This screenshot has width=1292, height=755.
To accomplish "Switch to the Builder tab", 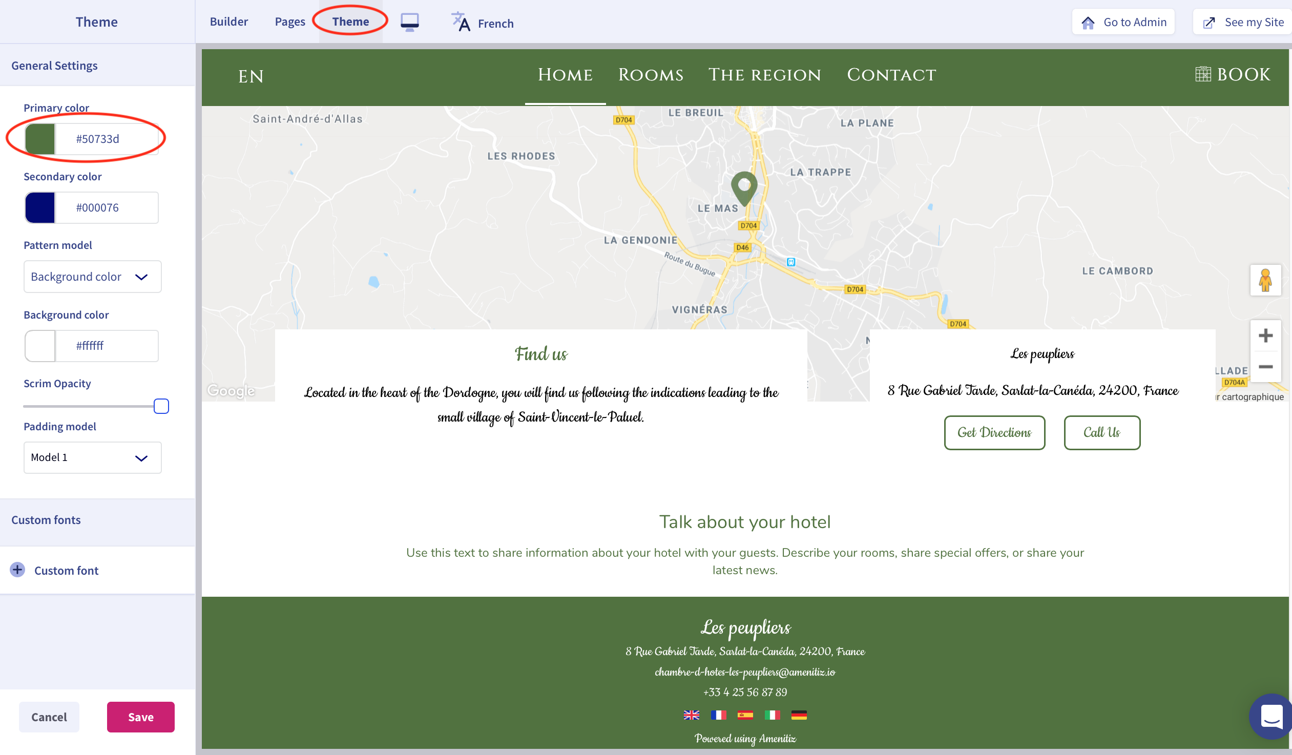I will pyautogui.click(x=228, y=22).
